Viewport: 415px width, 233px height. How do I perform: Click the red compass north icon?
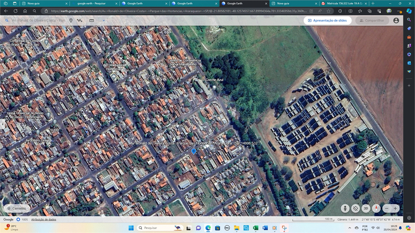pyautogui.click(x=376, y=208)
